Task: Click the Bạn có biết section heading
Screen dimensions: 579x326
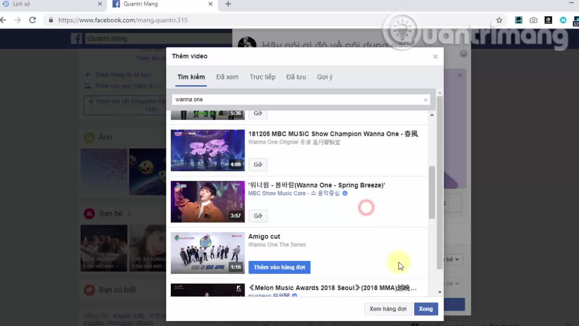Action: point(118,289)
